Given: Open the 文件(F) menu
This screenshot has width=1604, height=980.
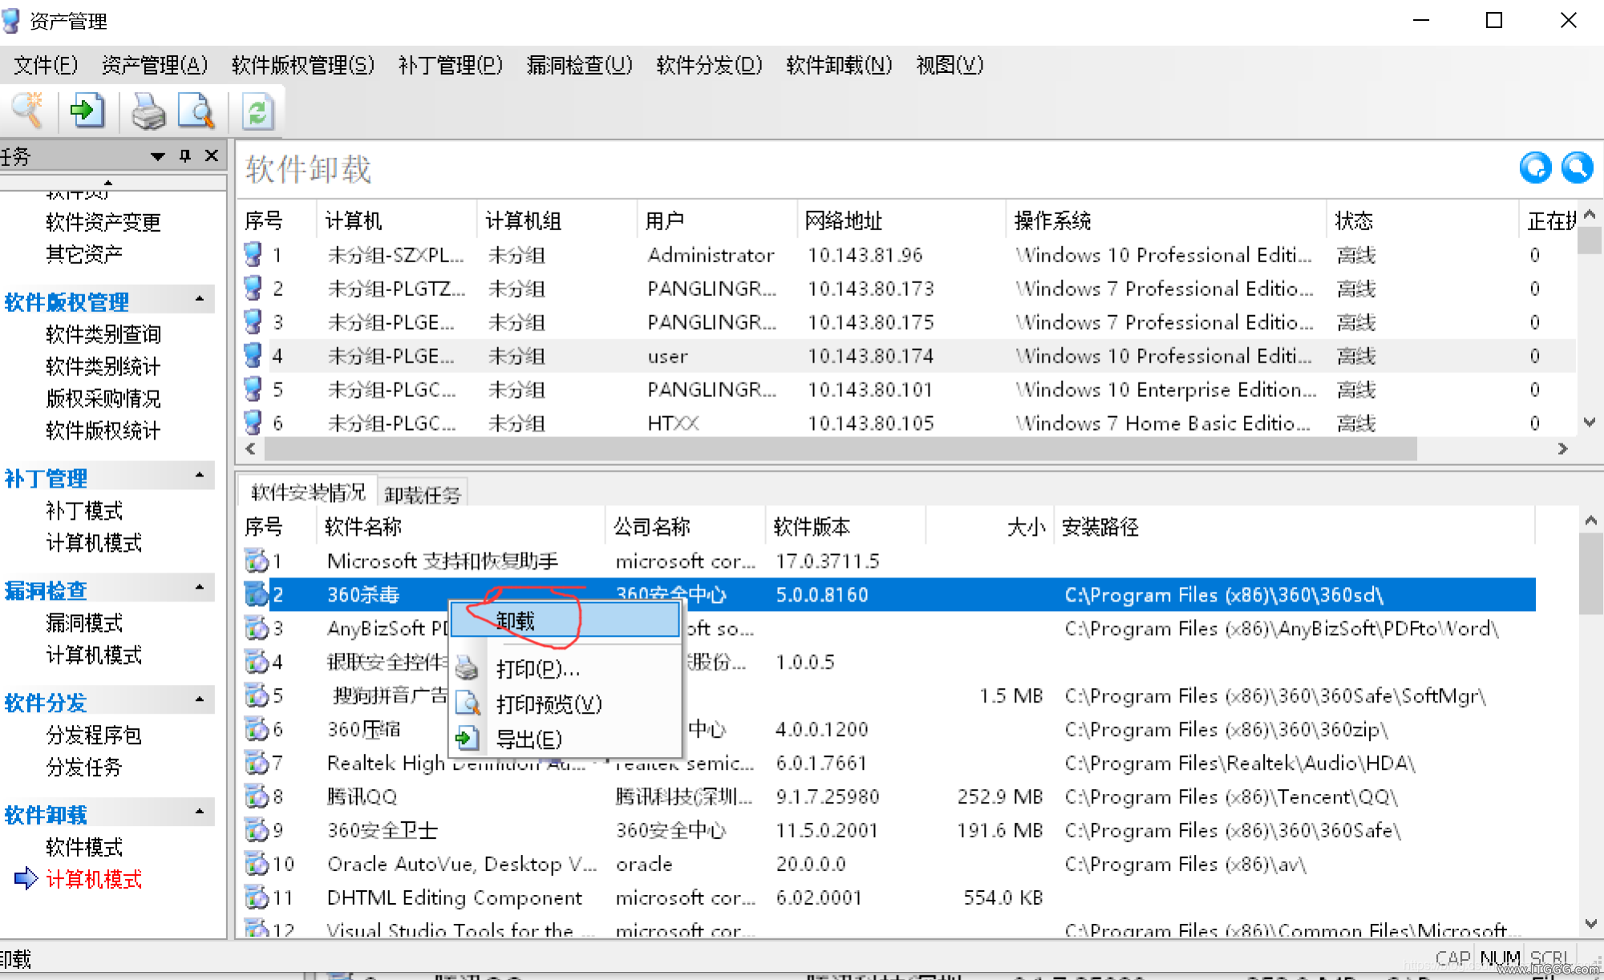Looking at the screenshot, I should point(46,65).
